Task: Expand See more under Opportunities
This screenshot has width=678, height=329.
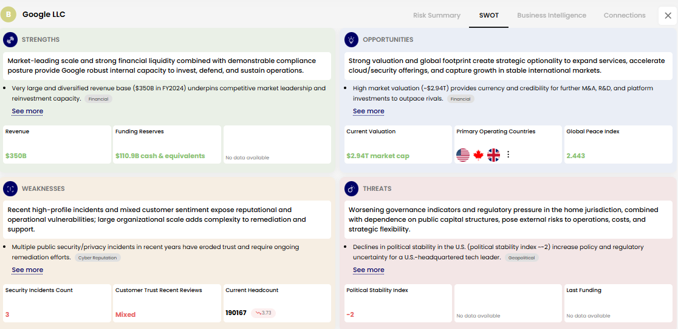Action: point(369,111)
